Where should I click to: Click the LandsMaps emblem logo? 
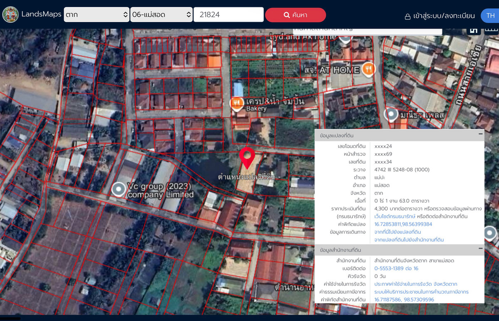pos(10,15)
